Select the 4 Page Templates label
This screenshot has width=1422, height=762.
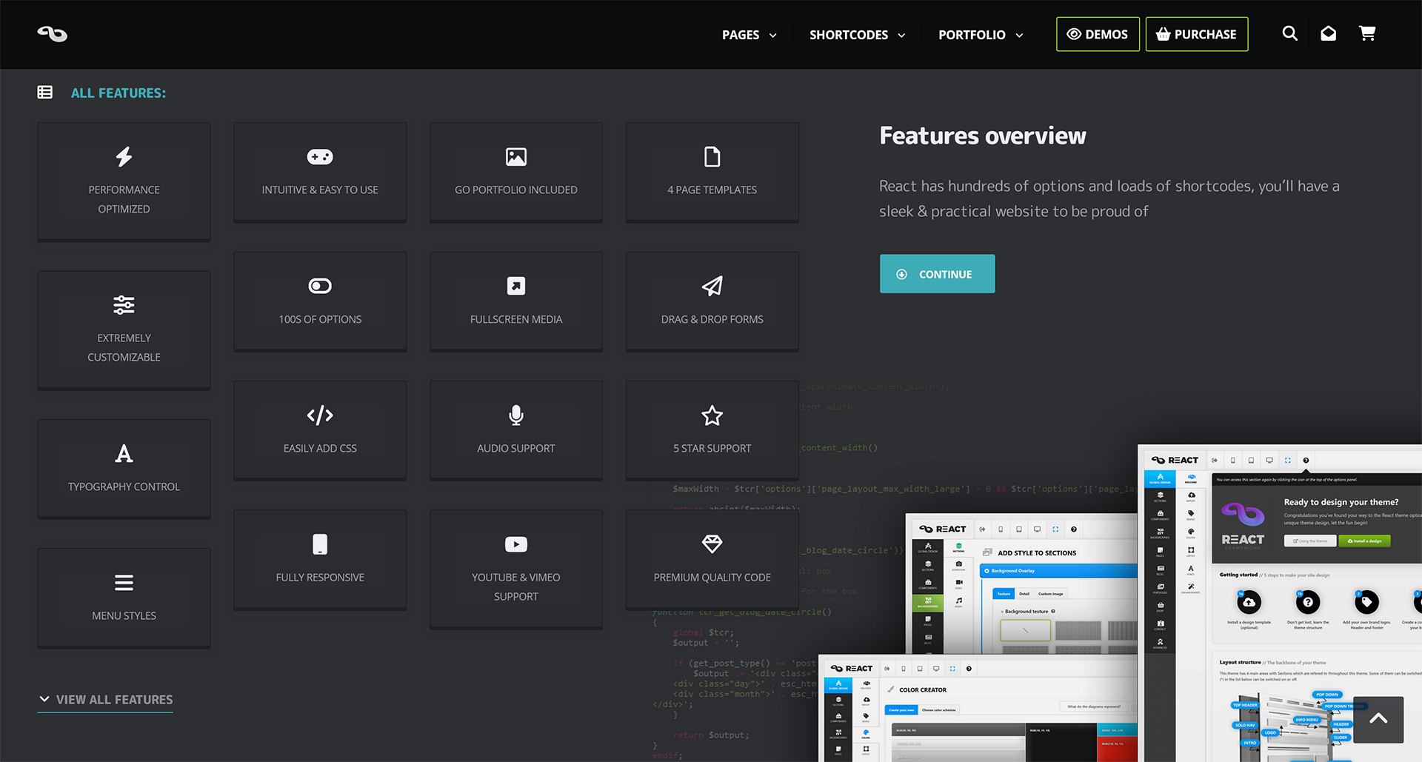(712, 190)
